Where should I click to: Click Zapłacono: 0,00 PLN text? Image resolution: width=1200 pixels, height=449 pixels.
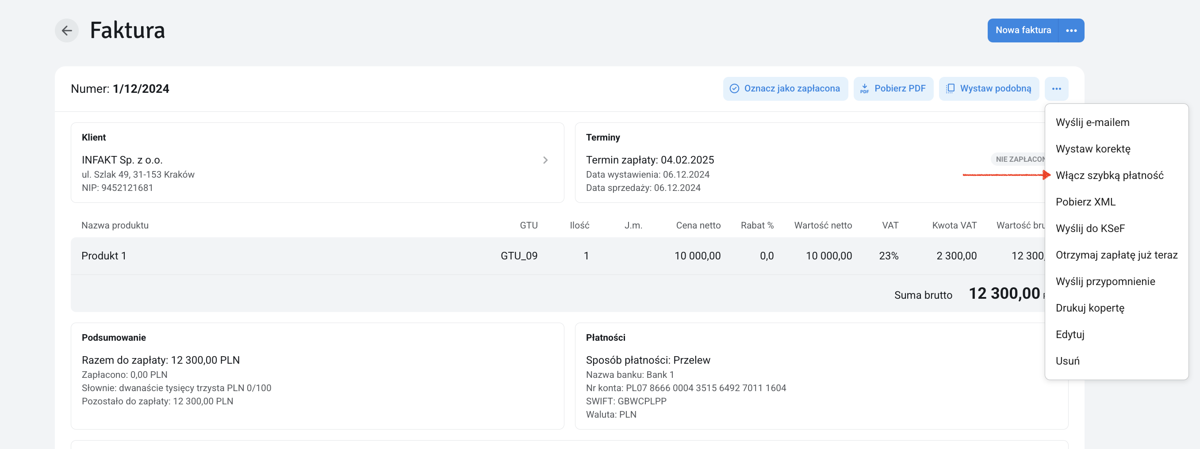click(124, 375)
